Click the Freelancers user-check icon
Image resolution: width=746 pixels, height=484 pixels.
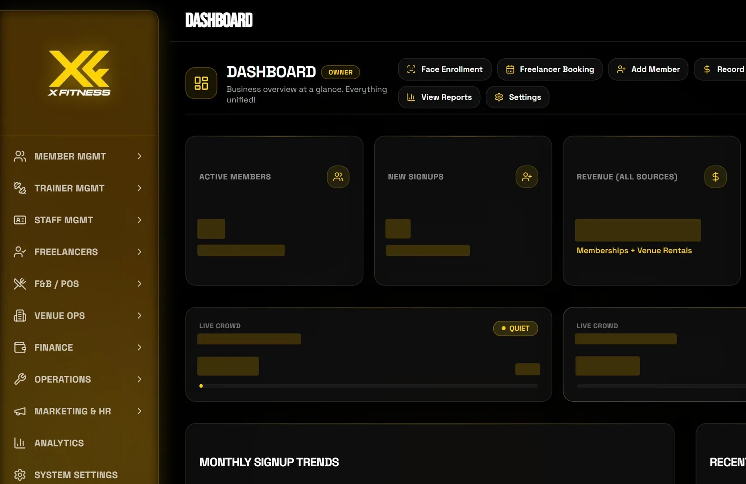[x=20, y=252]
